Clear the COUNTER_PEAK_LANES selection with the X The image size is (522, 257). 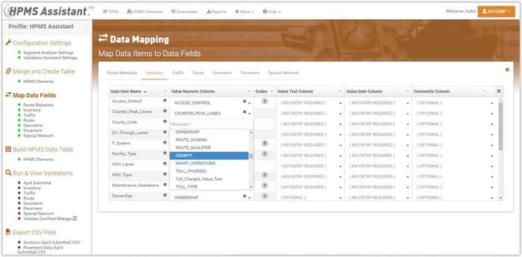click(244, 113)
